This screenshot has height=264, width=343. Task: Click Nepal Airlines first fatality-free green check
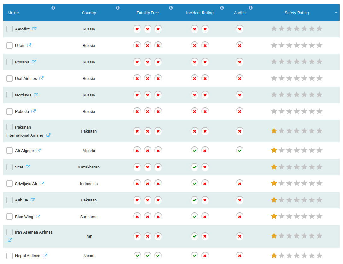coord(137,256)
